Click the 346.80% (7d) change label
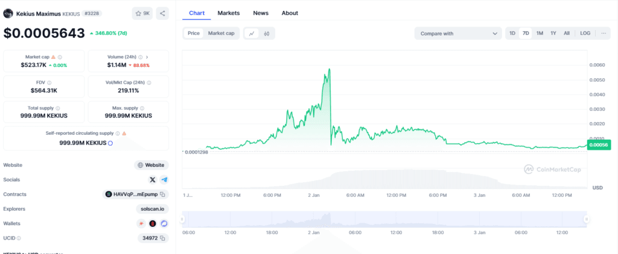Viewport: 618px width, 254px height. click(x=109, y=33)
